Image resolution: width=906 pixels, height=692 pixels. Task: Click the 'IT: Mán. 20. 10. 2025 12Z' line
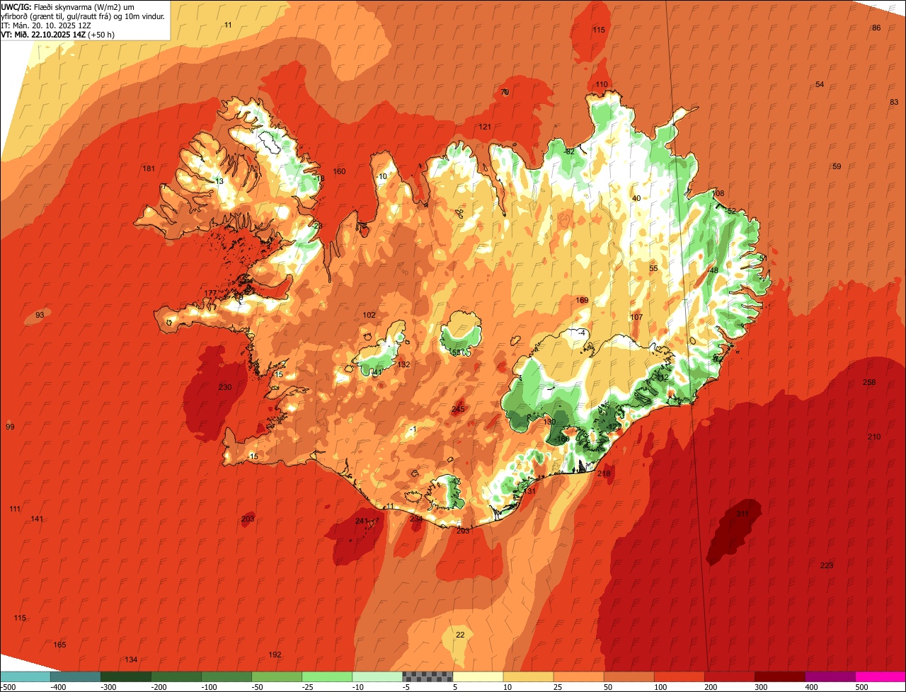tap(46, 25)
